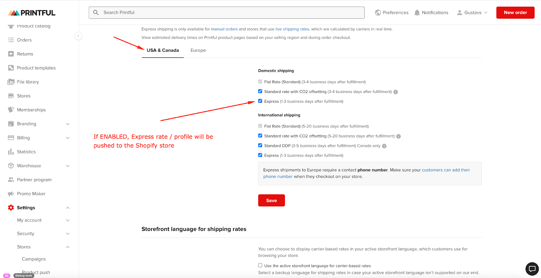
Task: Expand the Warehouse menu chevron
Action: coord(68,166)
